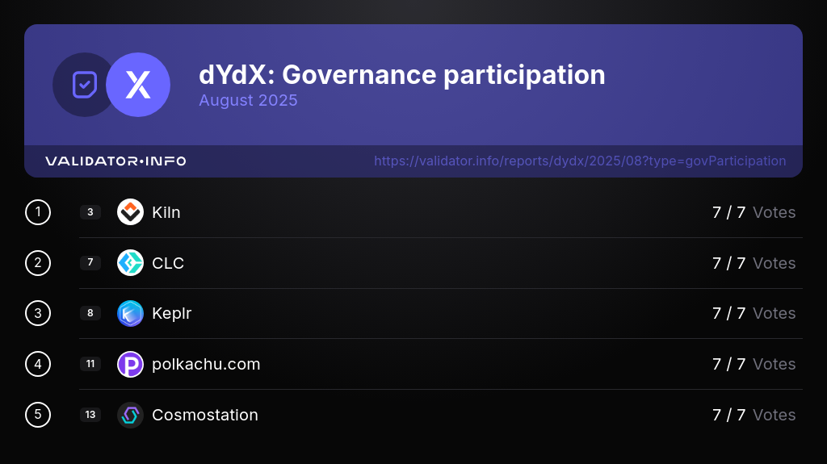Viewport: 827px width, 464px height.
Task: Click the rank 5 circle number
Action: click(x=38, y=415)
